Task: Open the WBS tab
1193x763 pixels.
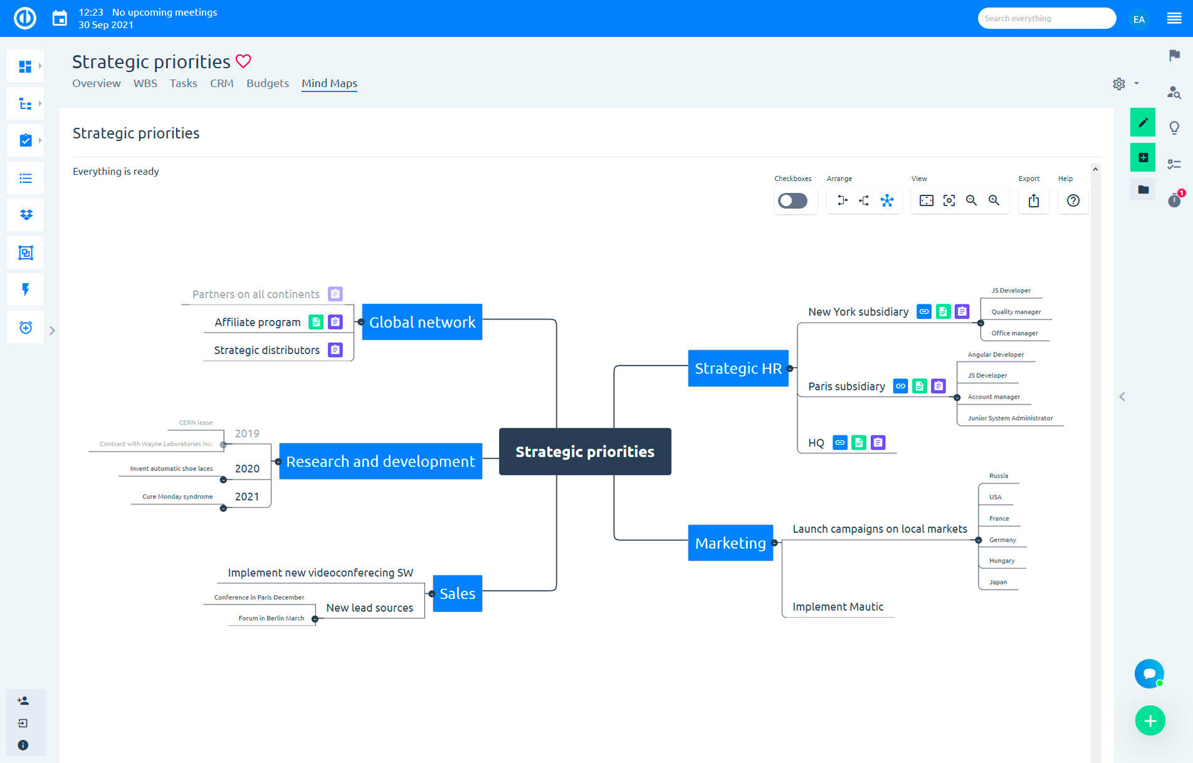Action: (145, 83)
